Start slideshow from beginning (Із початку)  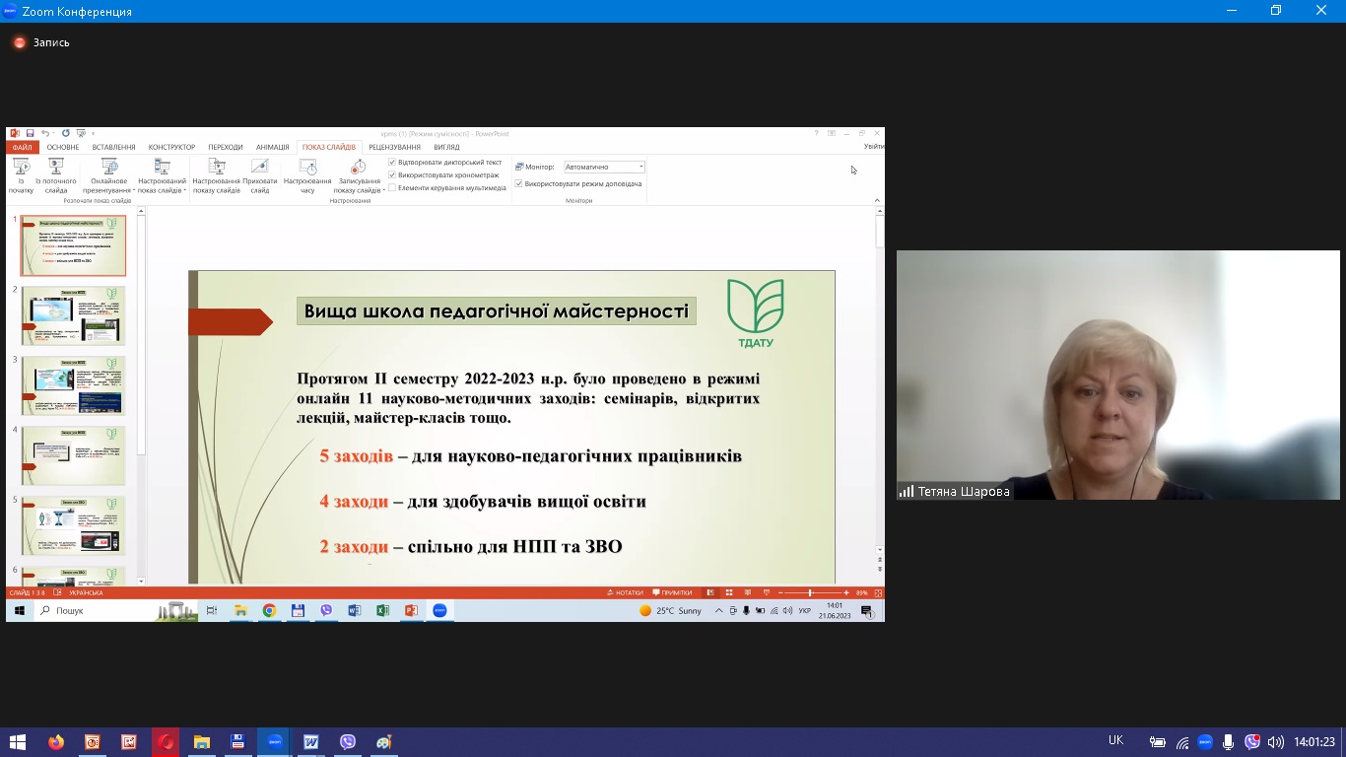(21, 175)
